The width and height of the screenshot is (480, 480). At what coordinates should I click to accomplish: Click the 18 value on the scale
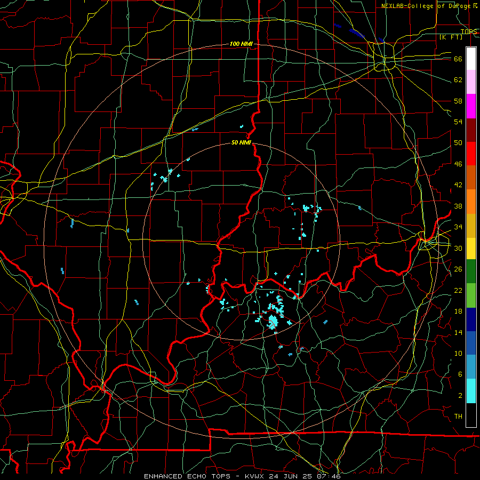pos(458,311)
